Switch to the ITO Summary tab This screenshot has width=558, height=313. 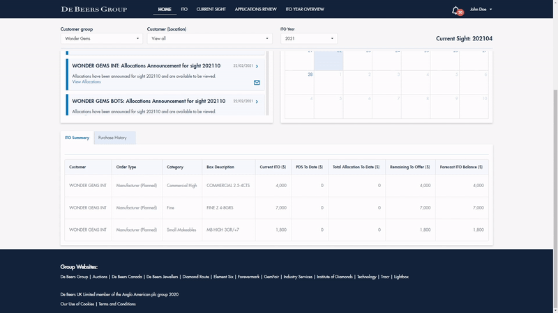pos(77,138)
